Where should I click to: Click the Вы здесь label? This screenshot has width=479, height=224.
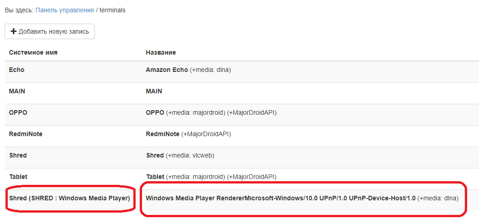(18, 10)
